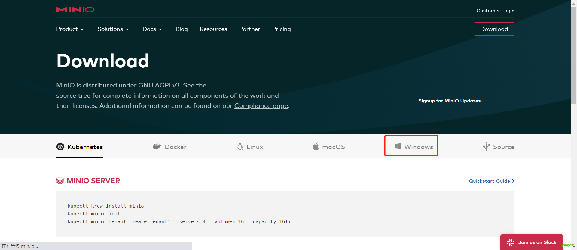Click the large Download page heading
The height and width of the screenshot is (250, 577).
(x=102, y=61)
